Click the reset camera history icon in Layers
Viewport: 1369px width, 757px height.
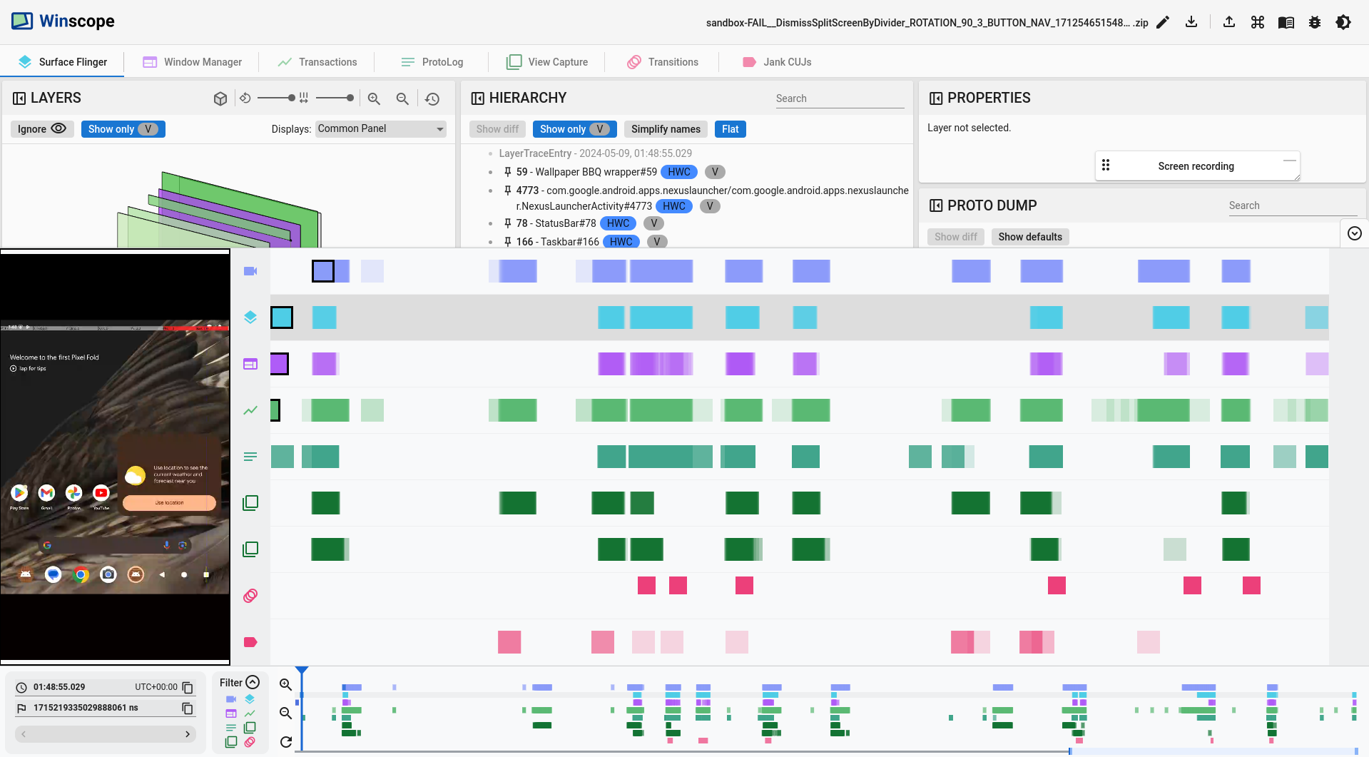click(432, 98)
